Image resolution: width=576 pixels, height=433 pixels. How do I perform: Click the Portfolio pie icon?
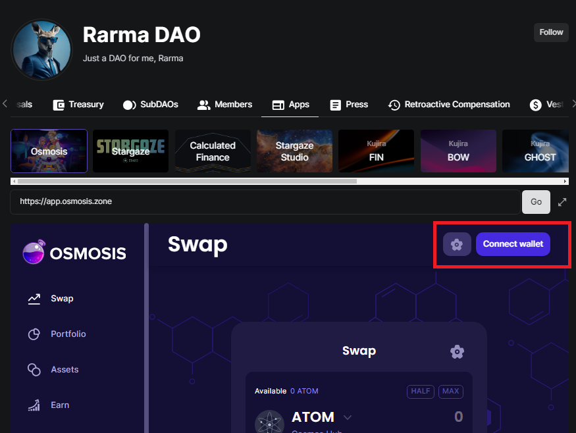click(x=34, y=334)
